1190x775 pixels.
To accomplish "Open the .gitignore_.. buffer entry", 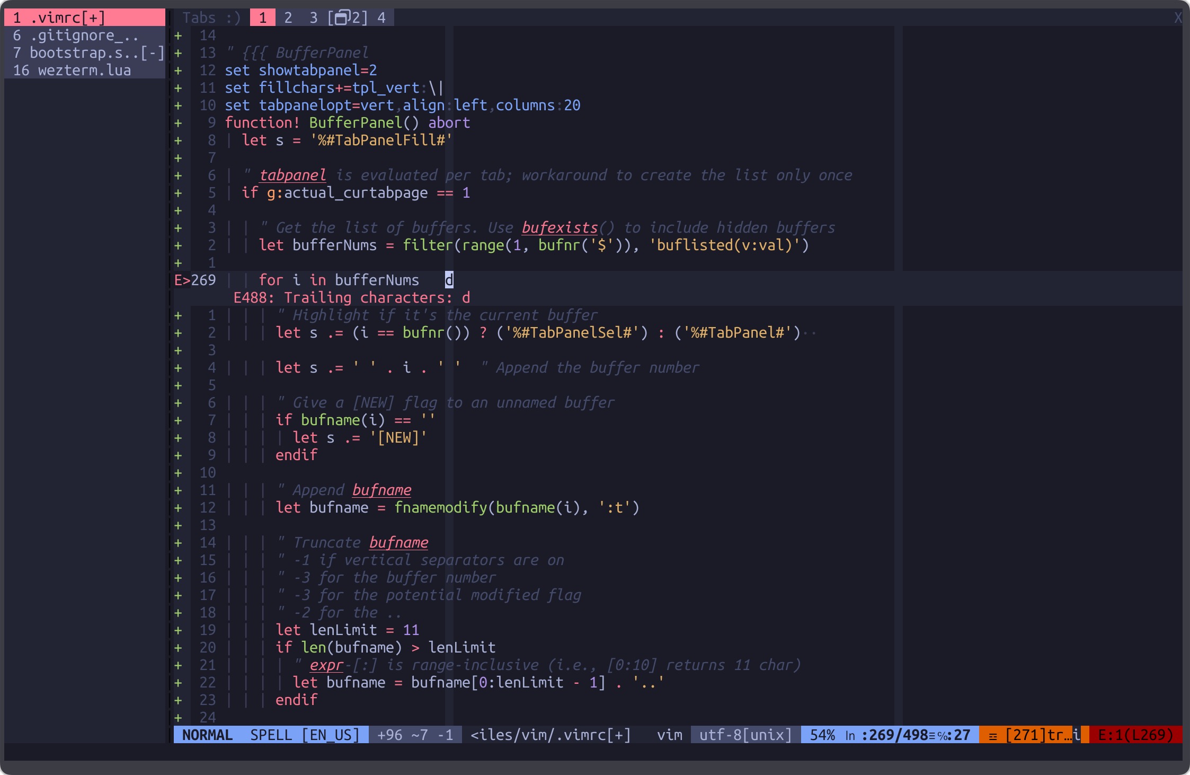I will click(85, 35).
